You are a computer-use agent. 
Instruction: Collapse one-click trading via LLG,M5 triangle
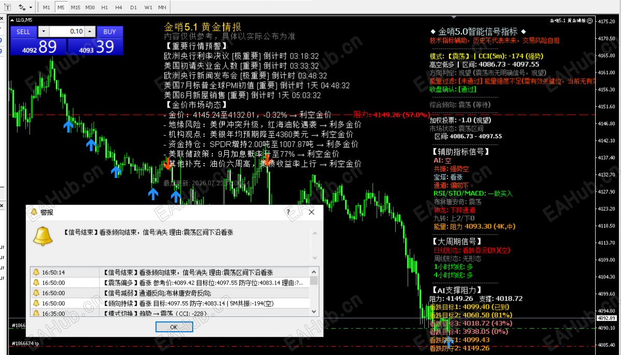coord(12,20)
